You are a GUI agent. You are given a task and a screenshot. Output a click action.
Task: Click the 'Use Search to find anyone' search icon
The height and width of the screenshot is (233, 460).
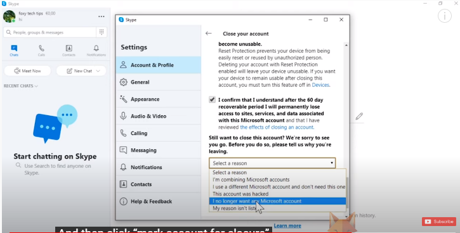pyautogui.click(x=18, y=165)
